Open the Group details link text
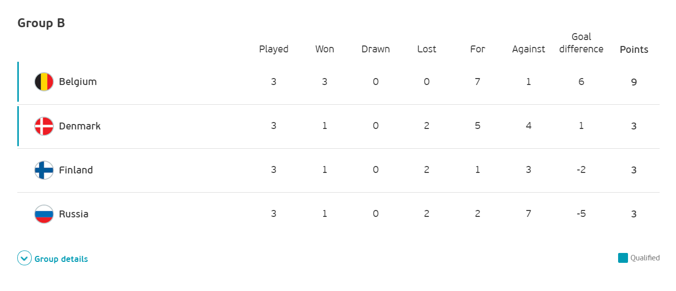The height and width of the screenshot is (291, 676). point(61,259)
